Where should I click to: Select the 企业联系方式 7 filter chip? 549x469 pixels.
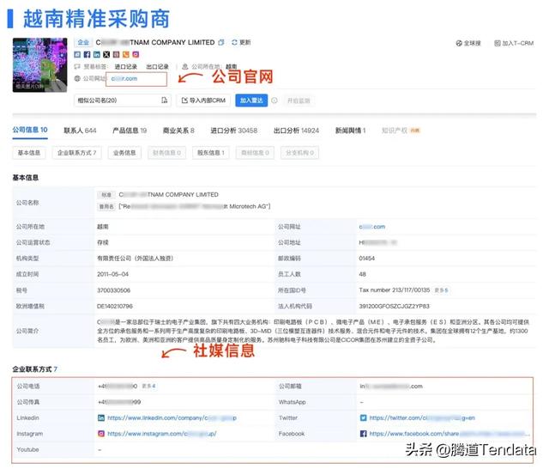point(76,153)
